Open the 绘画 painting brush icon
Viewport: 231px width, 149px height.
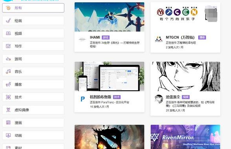click(x=8, y=21)
